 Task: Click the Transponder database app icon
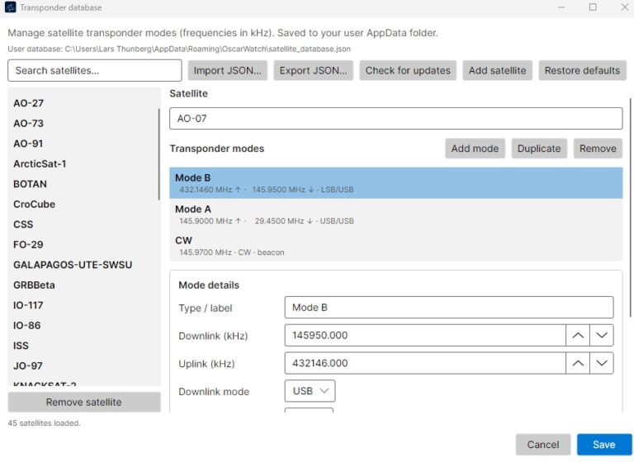10,7
